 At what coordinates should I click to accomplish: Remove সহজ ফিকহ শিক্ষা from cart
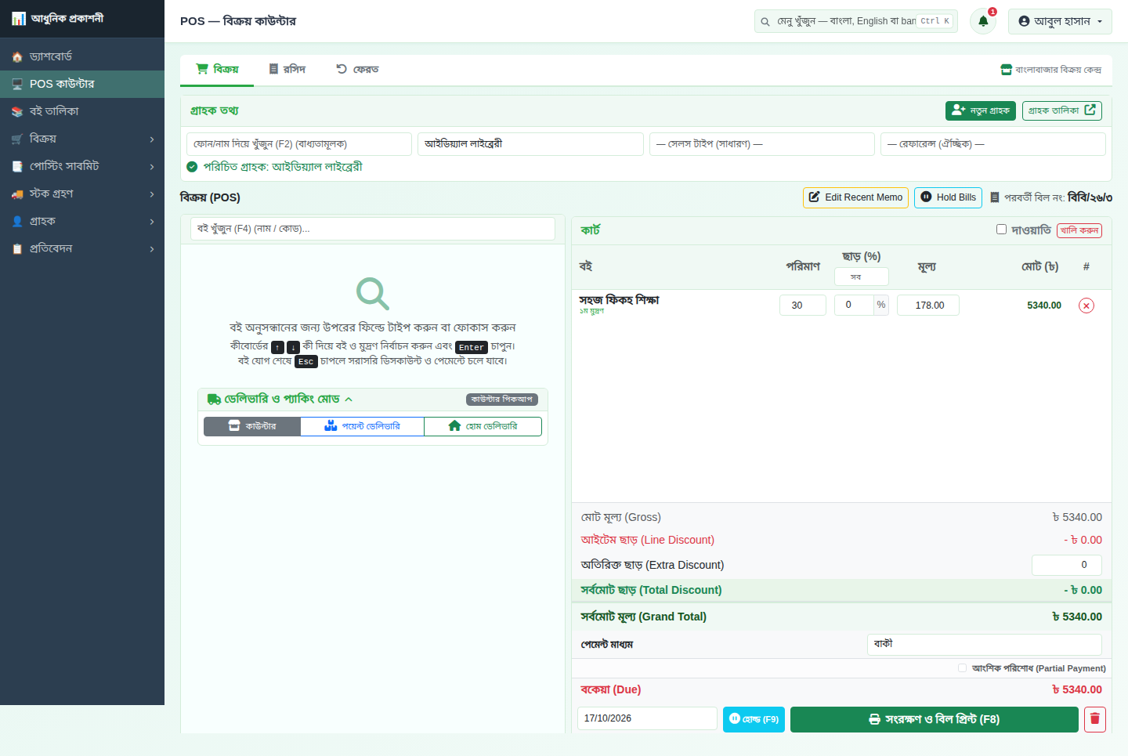pos(1086,306)
